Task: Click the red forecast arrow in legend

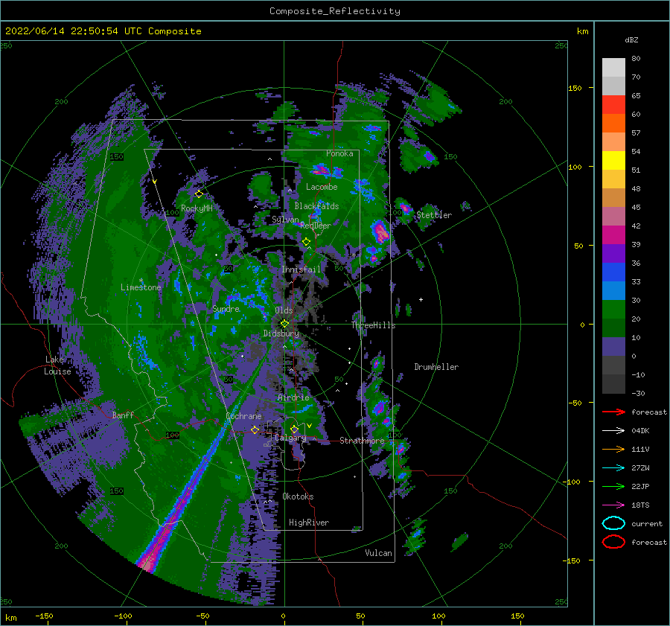Action: (x=613, y=412)
